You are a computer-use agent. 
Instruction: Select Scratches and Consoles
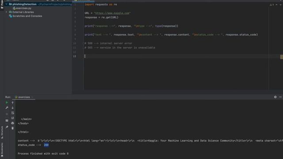(27, 16)
